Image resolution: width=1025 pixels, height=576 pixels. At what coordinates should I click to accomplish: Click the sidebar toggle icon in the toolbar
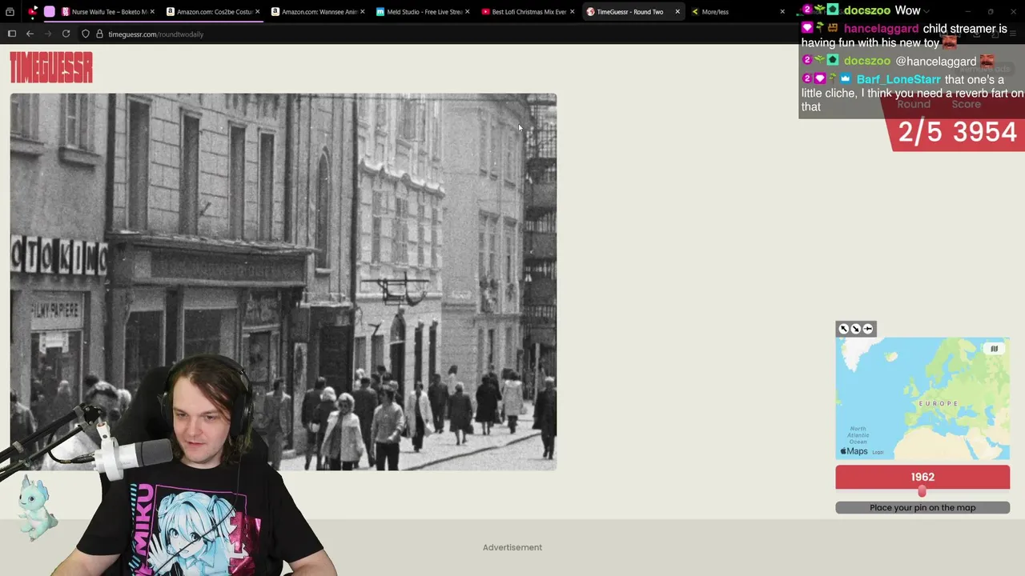pyautogui.click(x=11, y=34)
